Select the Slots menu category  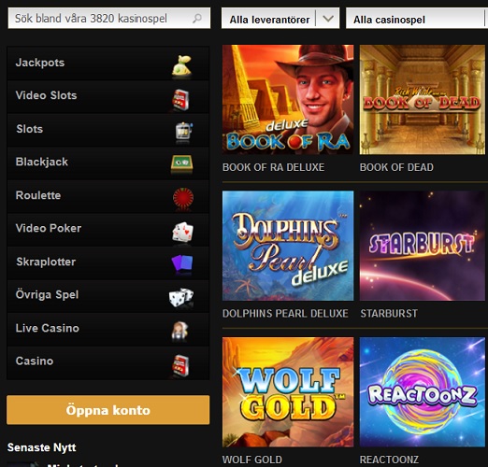click(108, 129)
